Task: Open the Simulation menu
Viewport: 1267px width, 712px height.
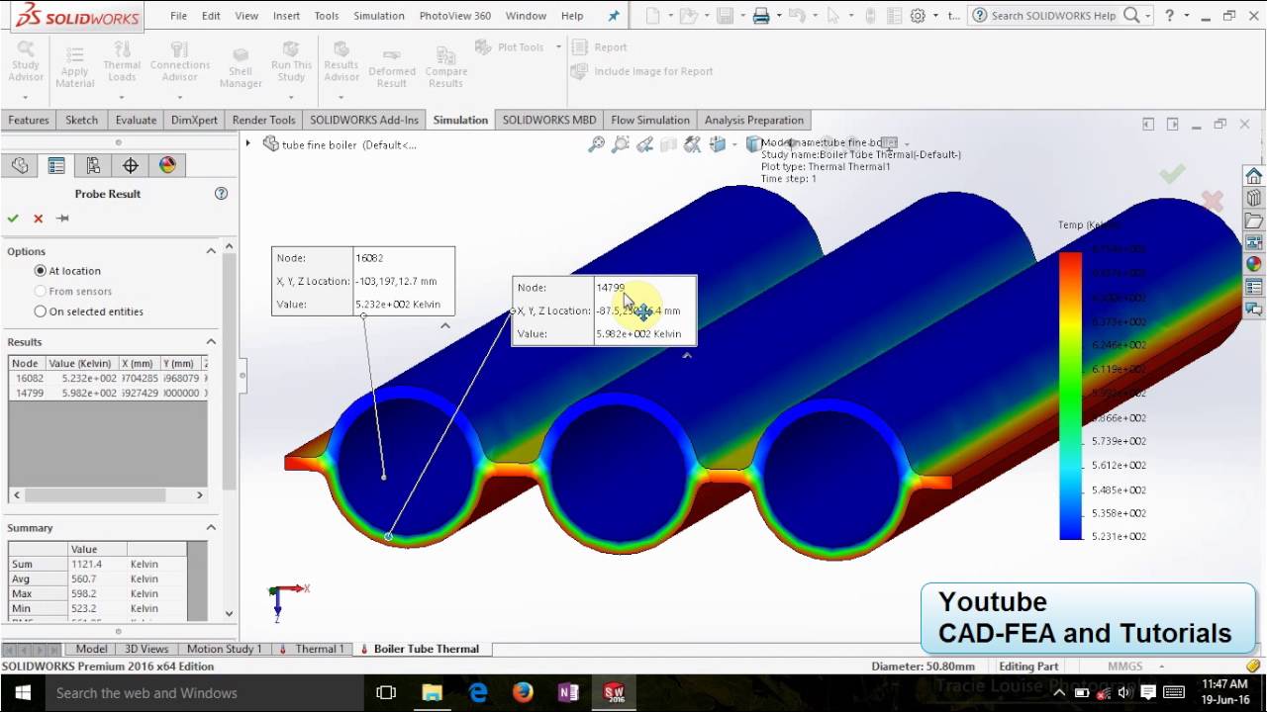Action: (x=378, y=16)
